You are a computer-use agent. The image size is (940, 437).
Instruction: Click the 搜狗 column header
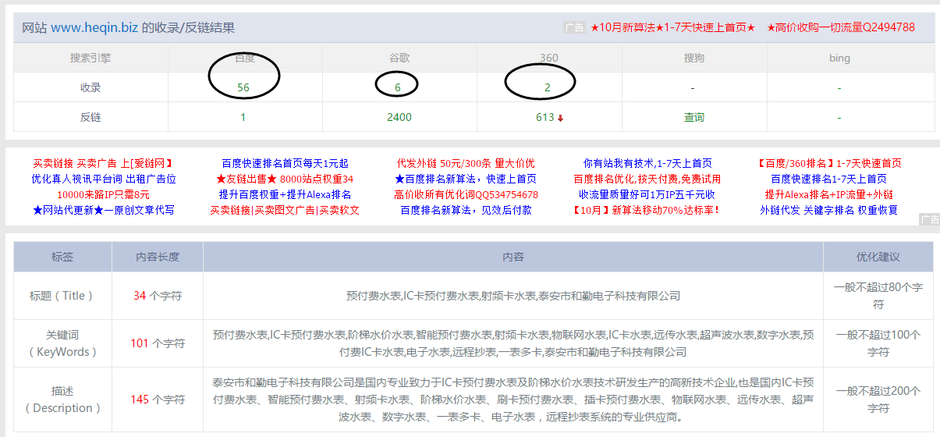point(694,58)
